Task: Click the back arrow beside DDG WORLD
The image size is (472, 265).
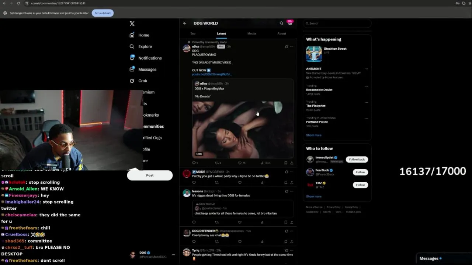Action: [185, 23]
